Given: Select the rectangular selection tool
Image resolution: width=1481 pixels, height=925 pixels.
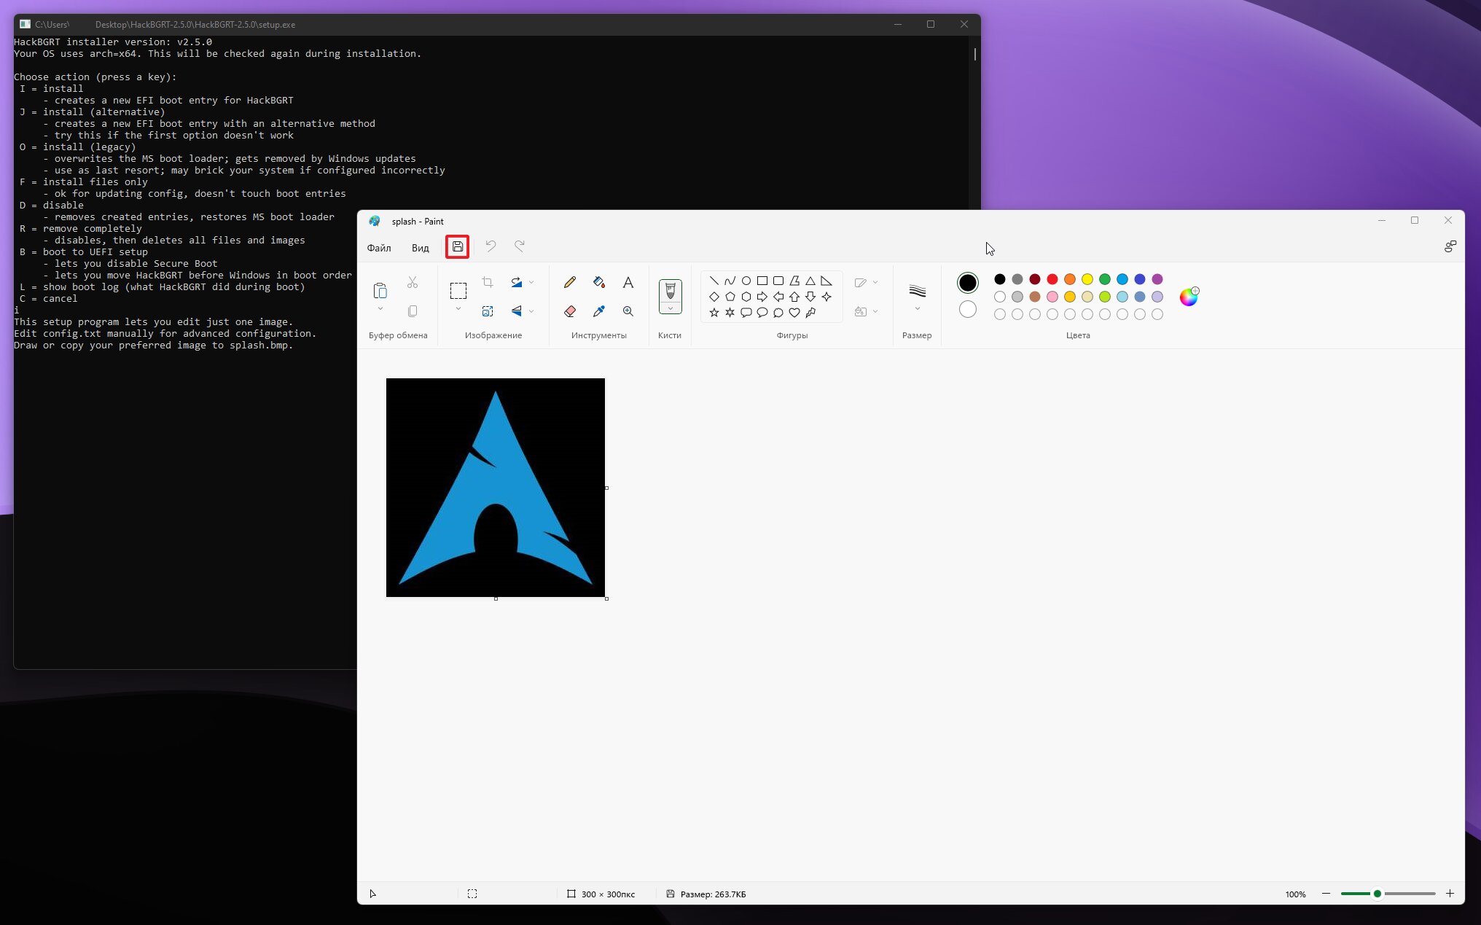Looking at the screenshot, I should [458, 291].
